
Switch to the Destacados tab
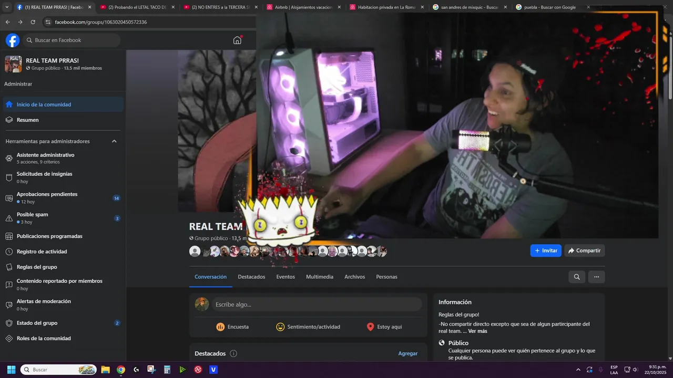coord(251,277)
